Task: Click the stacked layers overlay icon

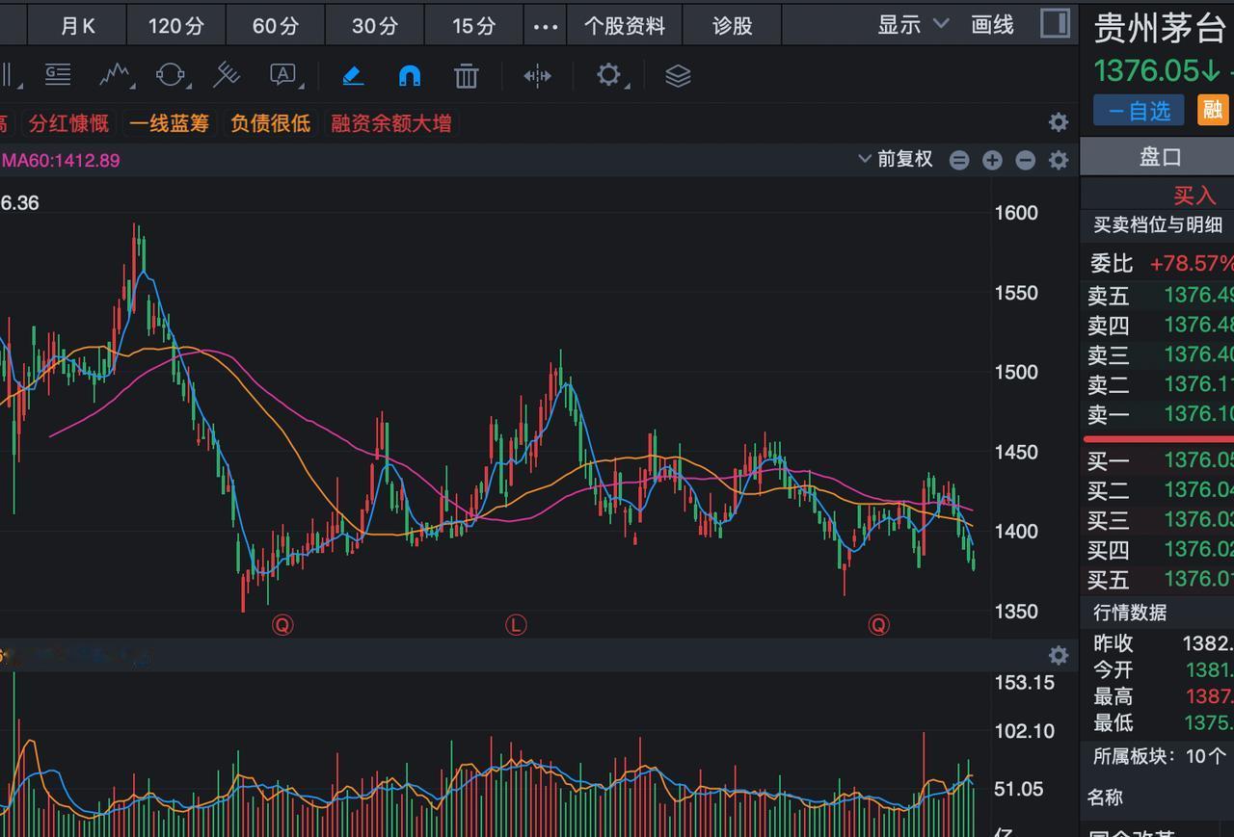Action: (677, 75)
